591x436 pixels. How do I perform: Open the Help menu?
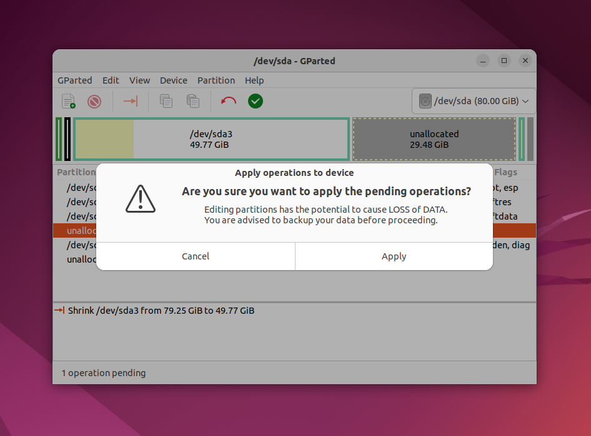tap(254, 80)
